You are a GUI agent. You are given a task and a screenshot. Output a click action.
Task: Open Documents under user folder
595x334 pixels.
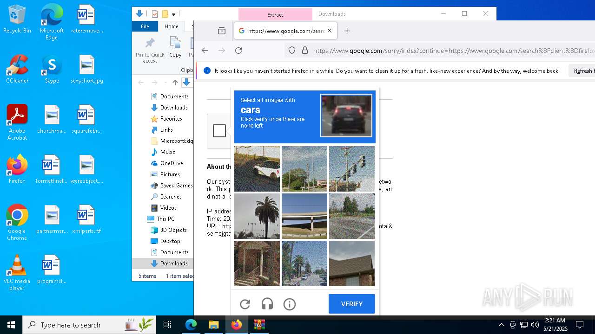[x=174, y=96]
